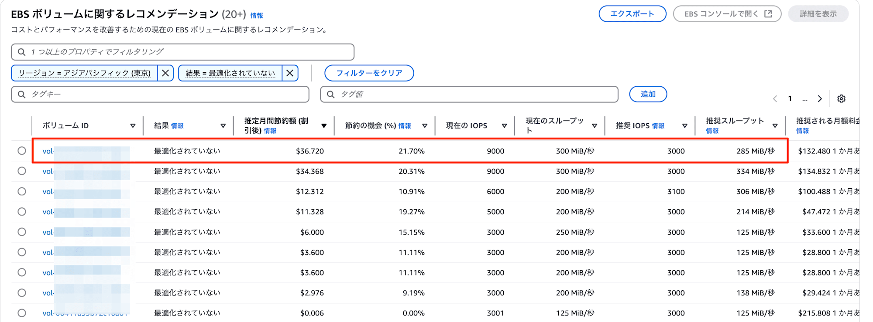This screenshot has width=873, height=322.
Task: Click the 21.70% savings opportunity cell
Action: 411,151
